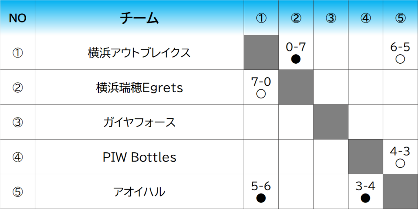Click the white win circle under 7-0
Screen dimensions: 418x209
(261, 94)
